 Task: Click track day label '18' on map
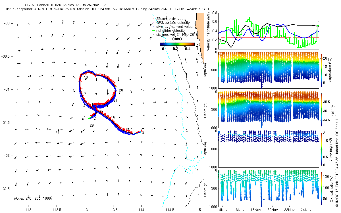[86, 78]
